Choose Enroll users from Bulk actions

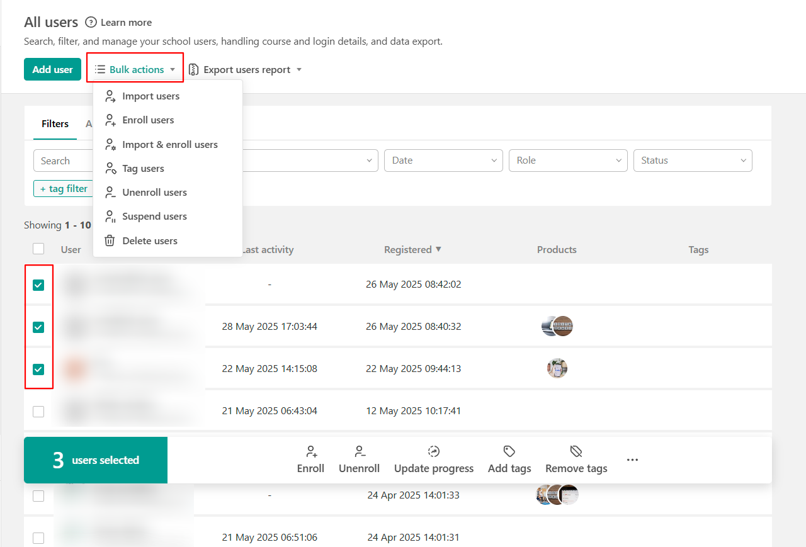(167, 120)
